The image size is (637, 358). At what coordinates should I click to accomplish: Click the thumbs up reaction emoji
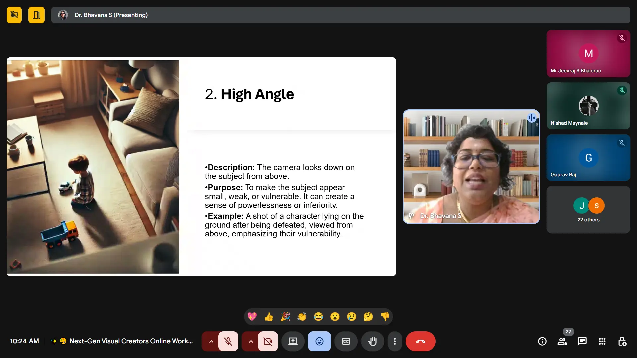[x=269, y=317]
